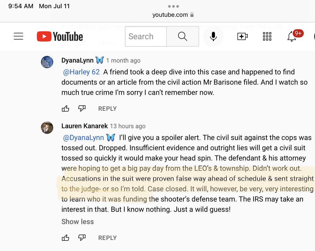315x251 pixels.
Task: Open the @Harley 62 mention link
Action: (x=81, y=72)
